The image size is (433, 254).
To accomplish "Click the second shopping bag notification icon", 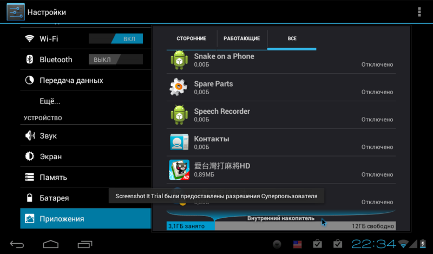I will pos(337,244).
